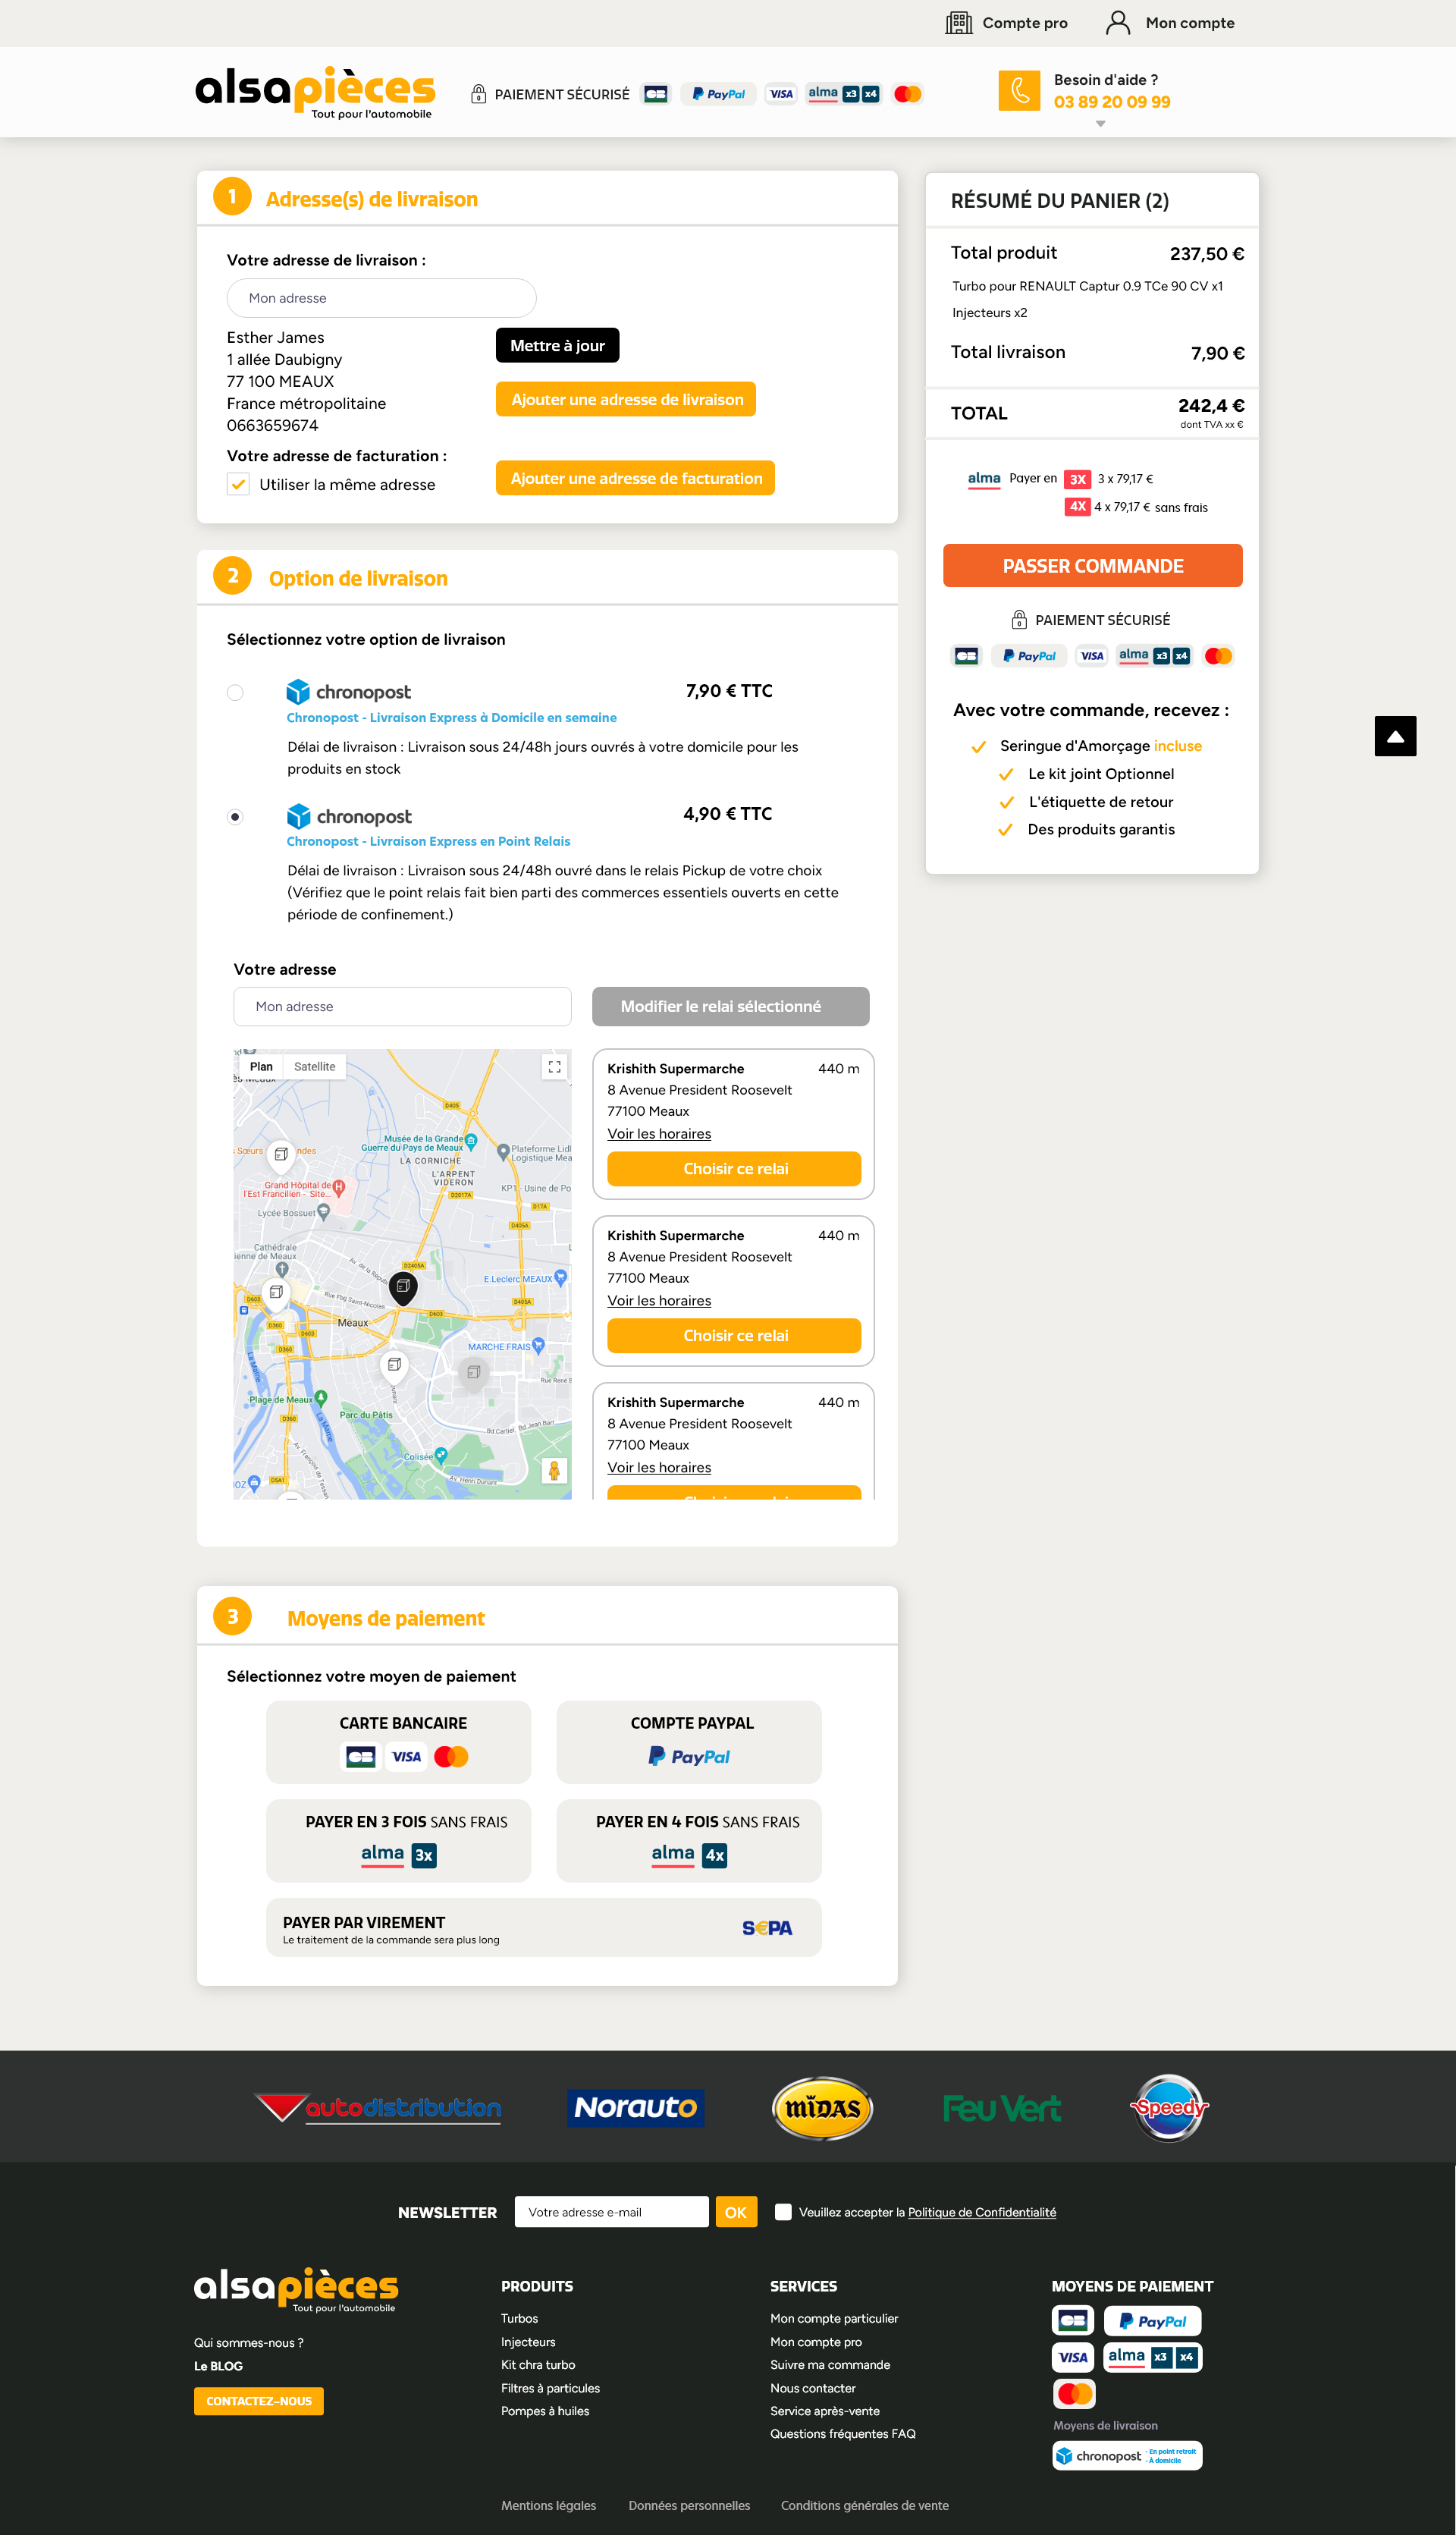This screenshot has height=2535, width=1456.
Task: Expand the Besoin d'aide dropdown arrow
Action: click(x=1100, y=124)
